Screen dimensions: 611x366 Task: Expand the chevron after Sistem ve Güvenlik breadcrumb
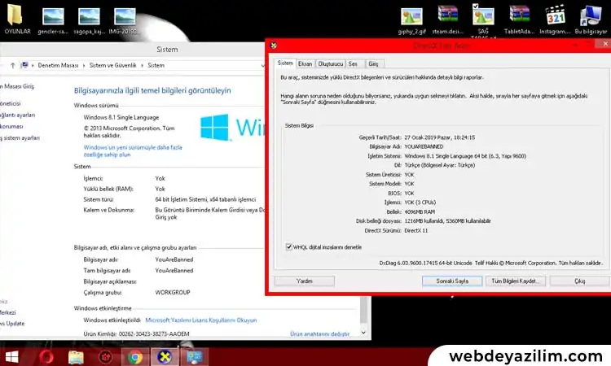click(x=142, y=65)
